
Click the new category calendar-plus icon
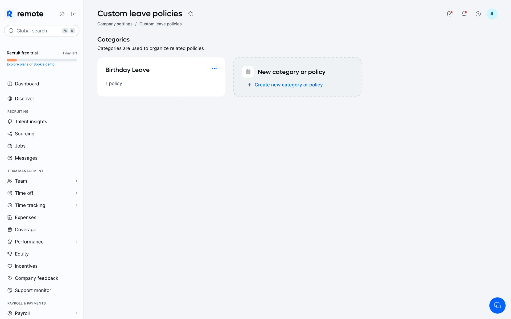pos(248,72)
